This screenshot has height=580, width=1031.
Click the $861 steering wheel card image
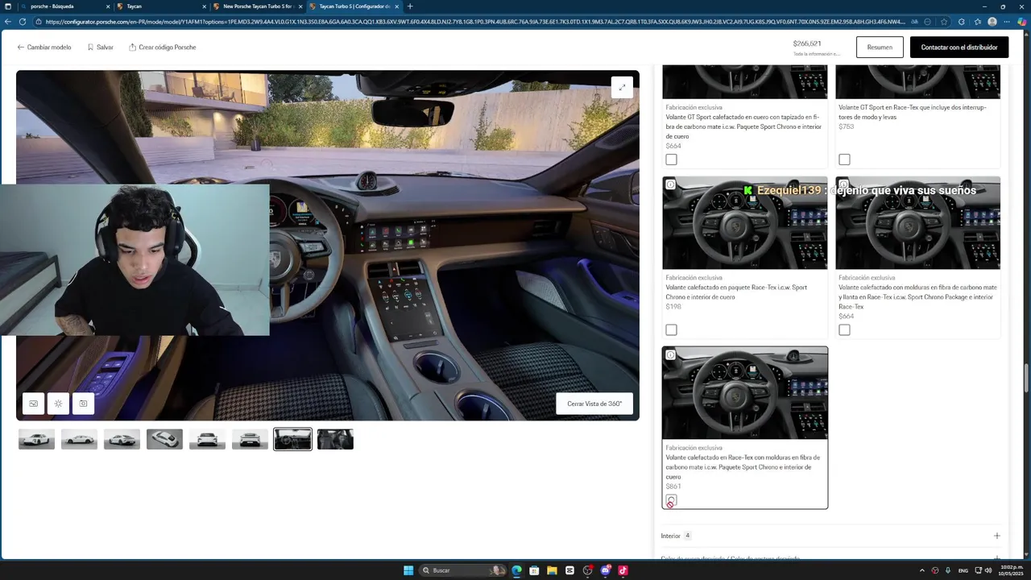click(744, 393)
